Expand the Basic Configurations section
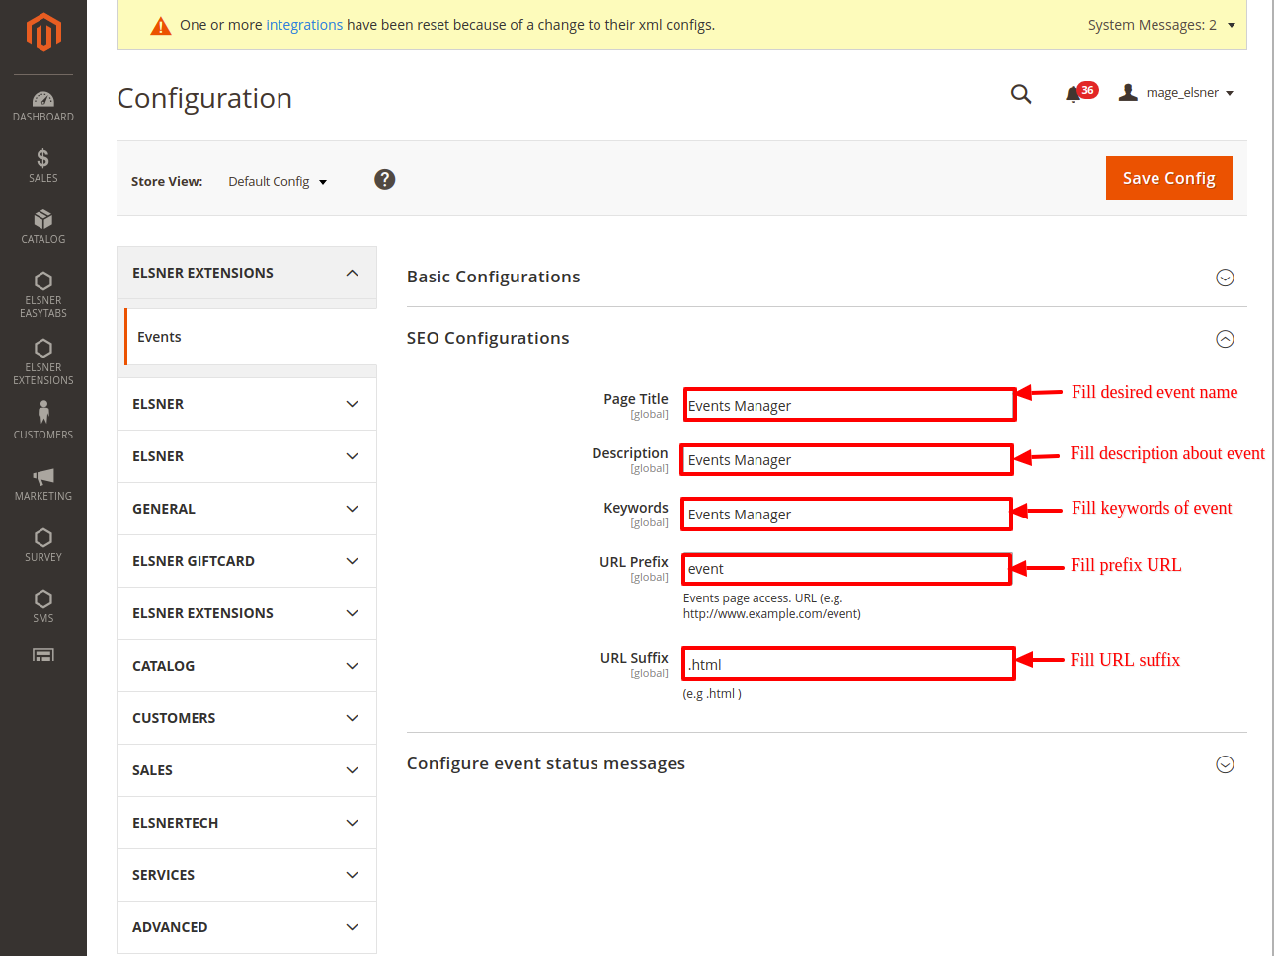The height and width of the screenshot is (956, 1274). point(1225,278)
